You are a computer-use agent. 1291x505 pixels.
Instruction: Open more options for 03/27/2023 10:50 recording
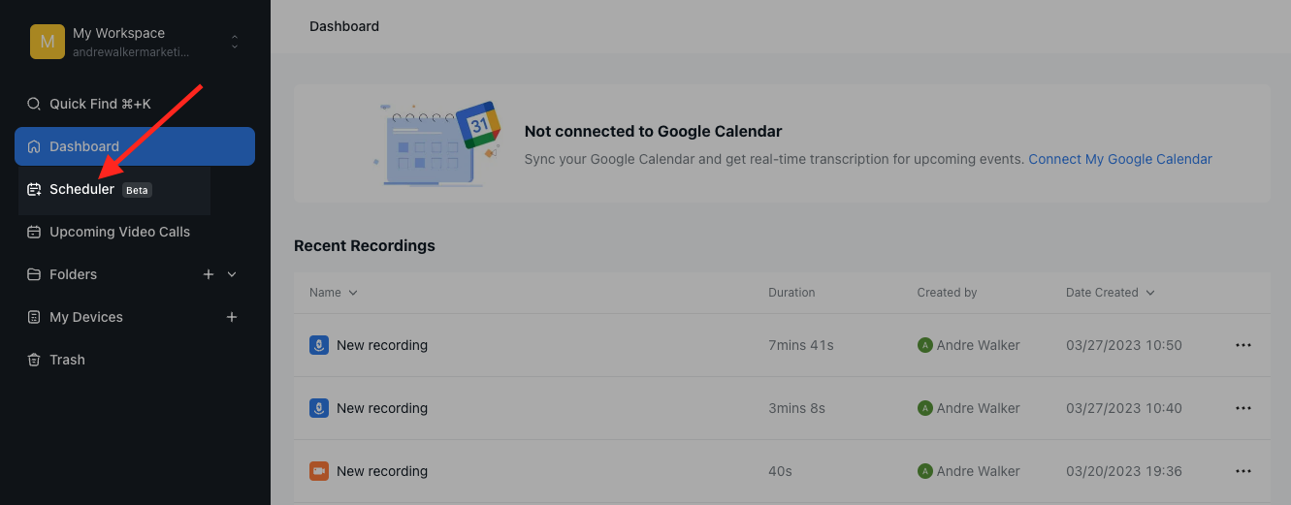click(x=1243, y=345)
